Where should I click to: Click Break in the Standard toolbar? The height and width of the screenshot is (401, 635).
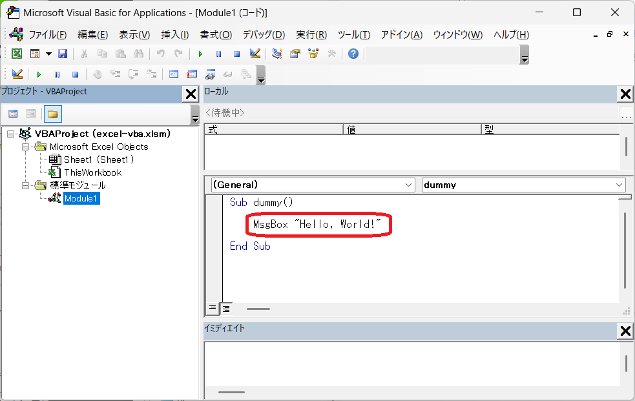219,54
